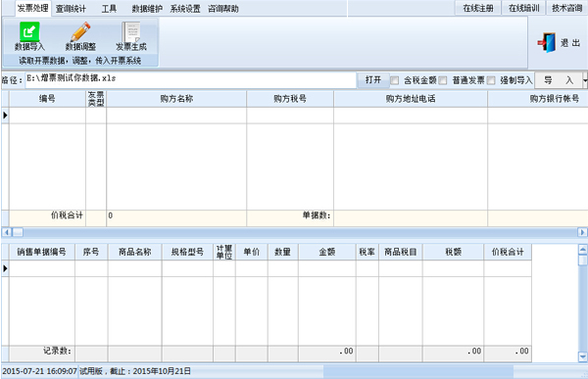The width and height of the screenshot is (588, 379).
Task: Open the 系统设置 menu
Action: click(x=185, y=9)
